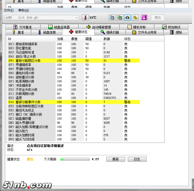Select row (DE) 磁头寻道时间
Screen dimensions: 194x191
(73, 123)
